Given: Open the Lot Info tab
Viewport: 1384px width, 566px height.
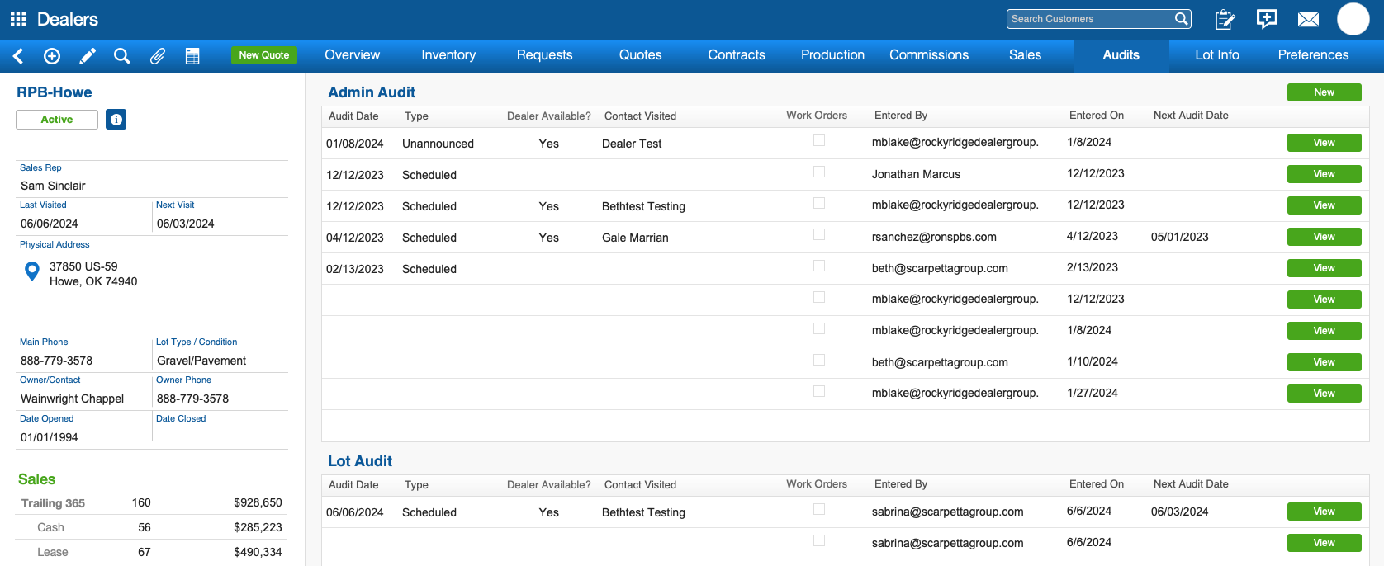Looking at the screenshot, I should [1217, 55].
